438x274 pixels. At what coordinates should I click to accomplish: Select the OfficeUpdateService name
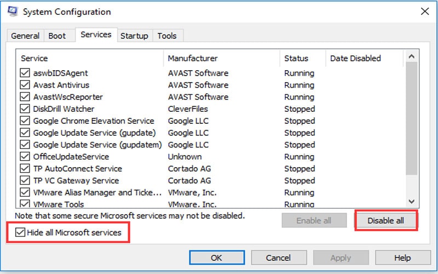pyautogui.click(x=71, y=157)
